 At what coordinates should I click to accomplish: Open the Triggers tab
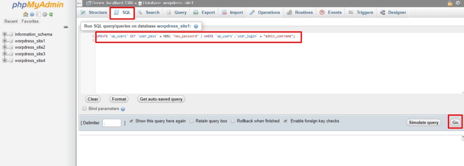(361, 12)
